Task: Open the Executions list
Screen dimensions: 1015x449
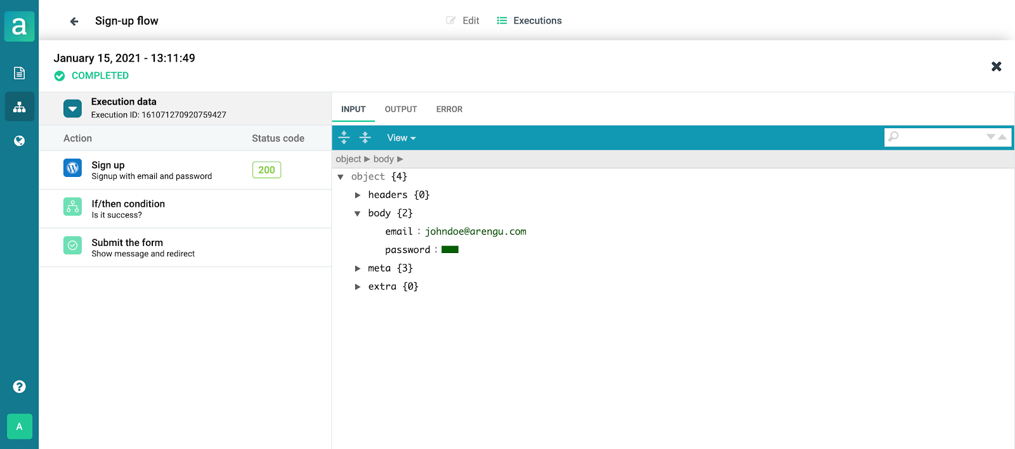Action: click(530, 20)
